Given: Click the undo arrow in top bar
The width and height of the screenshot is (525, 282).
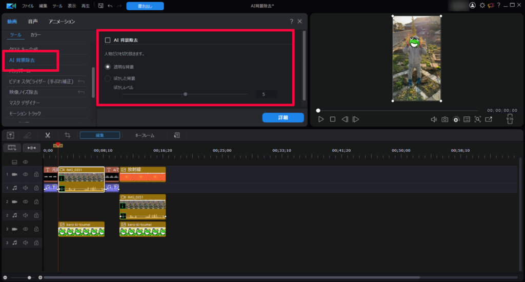Looking at the screenshot, I should pos(110,6).
